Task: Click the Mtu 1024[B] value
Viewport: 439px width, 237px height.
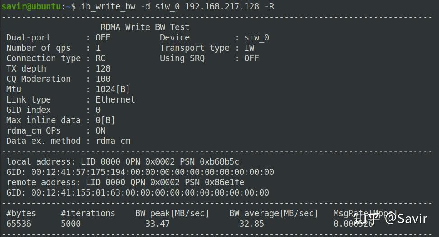Action: pyautogui.click(x=112, y=89)
